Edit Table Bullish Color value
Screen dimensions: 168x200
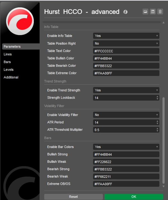click(126, 58)
